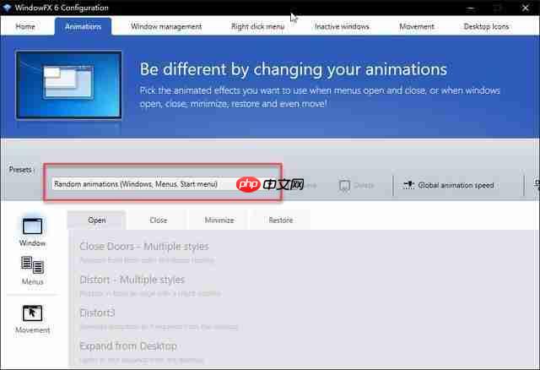The width and height of the screenshot is (540, 370).
Task: Switch to the Minimize animations subtab
Action: pos(219,220)
